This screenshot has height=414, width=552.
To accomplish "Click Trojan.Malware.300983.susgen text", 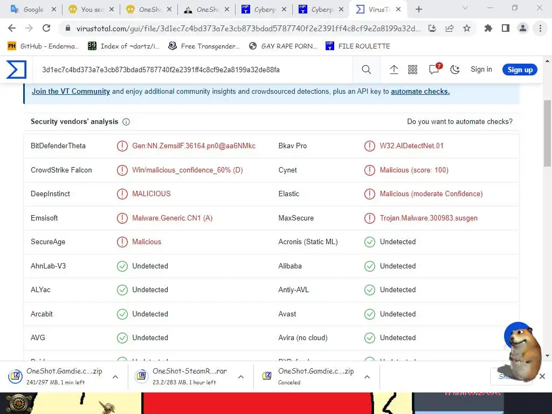I will point(429,218).
